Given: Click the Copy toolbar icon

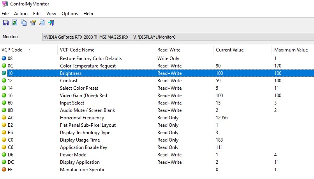Looking at the screenshot, I should (x=24, y=23).
